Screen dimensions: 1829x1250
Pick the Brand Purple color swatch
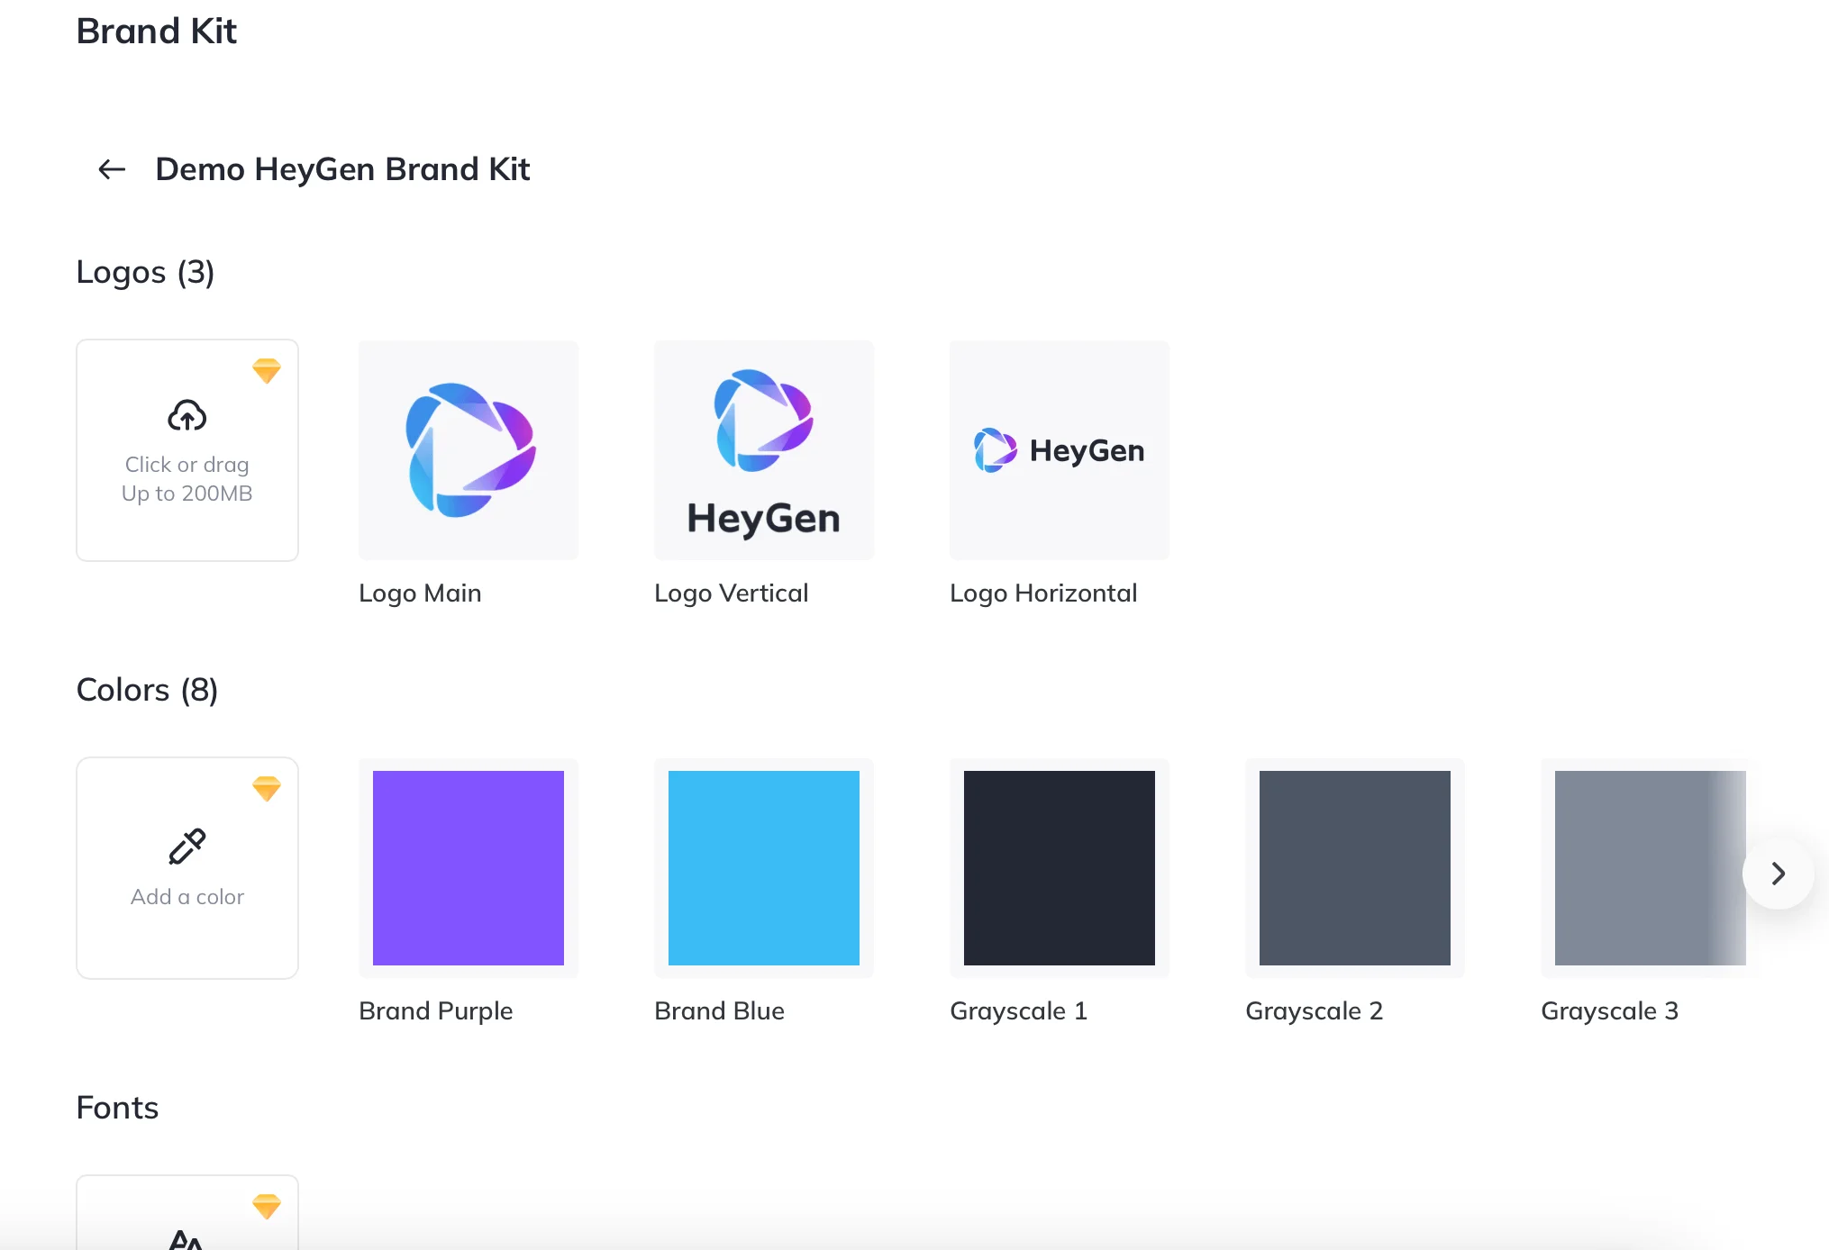(469, 868)
